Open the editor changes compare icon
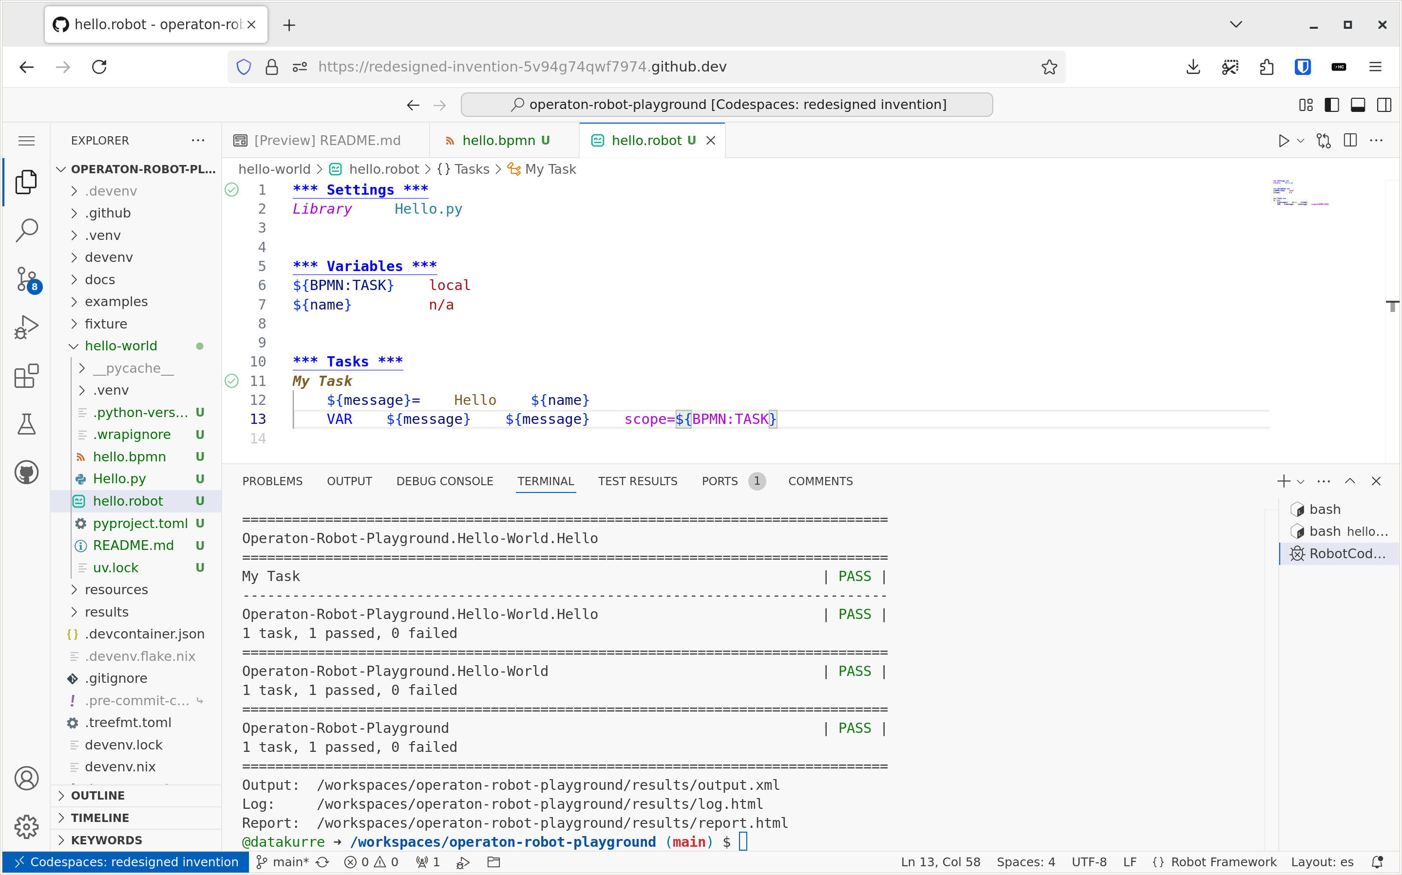Screen dimensions: 1402x875 pyautogui.click(x=1323, y=141)
